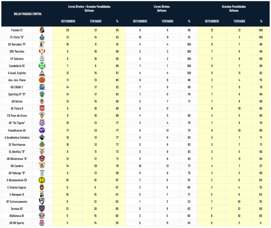Click the OC Barcelos "B" crest
Image resolution: width=271 pixels, height=228 pixels.
tap(42, 44)
